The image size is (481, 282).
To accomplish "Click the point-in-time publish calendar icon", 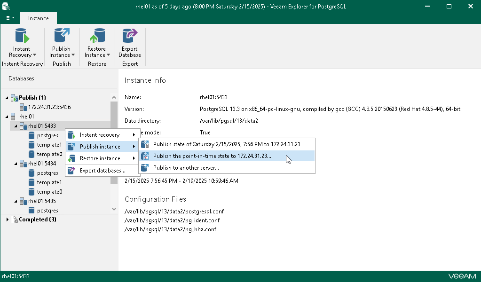I will click(x=145, y=156).
